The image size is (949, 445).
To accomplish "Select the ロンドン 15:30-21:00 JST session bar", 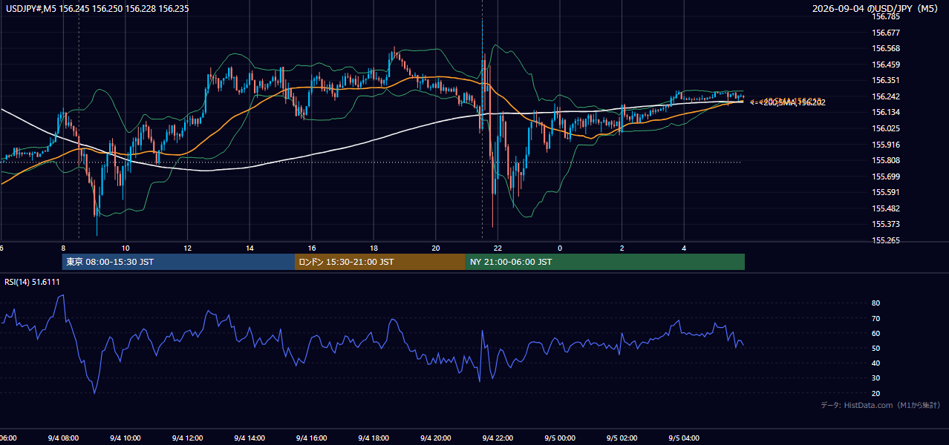I will [380, 262].
